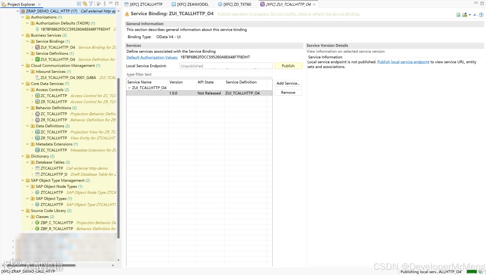Click the Project Explorer folder icon
This screenshot has width=486, height=275.
point(4,4)
